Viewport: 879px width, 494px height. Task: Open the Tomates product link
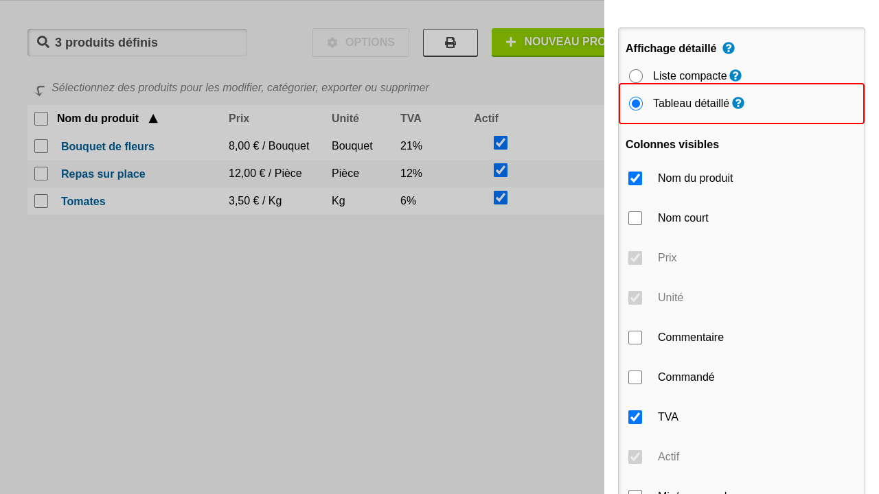click(x=83, y=201)
